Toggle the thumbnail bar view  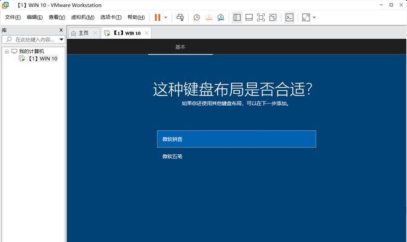pyautogui.click(x=249, y=18)
